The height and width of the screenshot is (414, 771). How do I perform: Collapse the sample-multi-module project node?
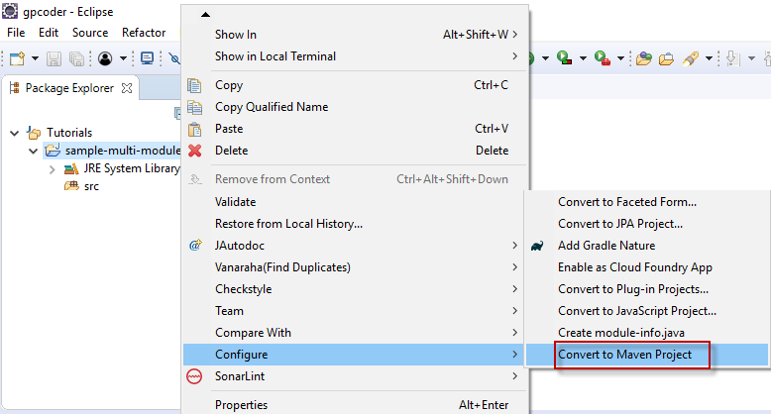tap(34, 151)
